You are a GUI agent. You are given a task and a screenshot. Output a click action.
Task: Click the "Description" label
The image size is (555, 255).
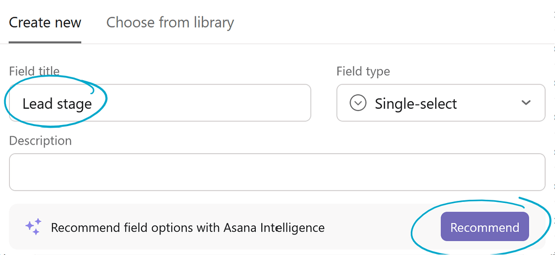[x=40, y=141]
